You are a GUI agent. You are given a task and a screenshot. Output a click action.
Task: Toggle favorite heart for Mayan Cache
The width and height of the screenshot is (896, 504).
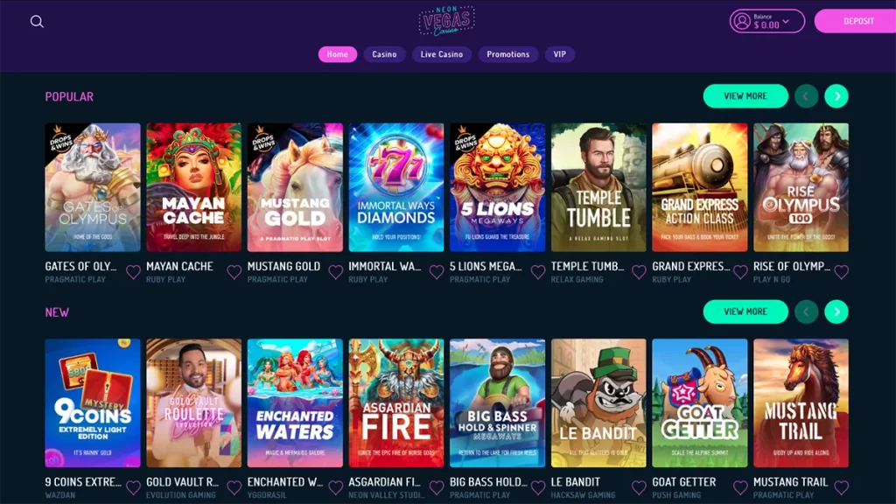click(x=234, y=272)
